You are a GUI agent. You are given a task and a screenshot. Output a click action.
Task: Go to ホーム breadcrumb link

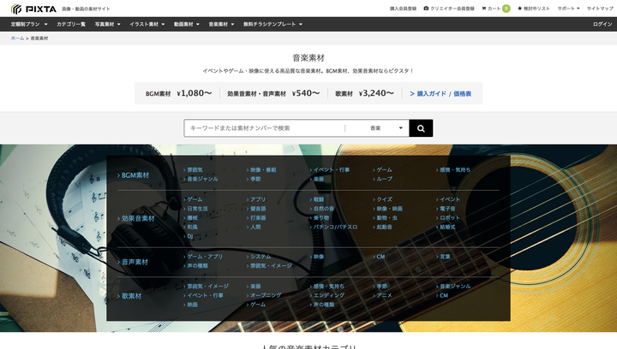(x=17, y=38)
